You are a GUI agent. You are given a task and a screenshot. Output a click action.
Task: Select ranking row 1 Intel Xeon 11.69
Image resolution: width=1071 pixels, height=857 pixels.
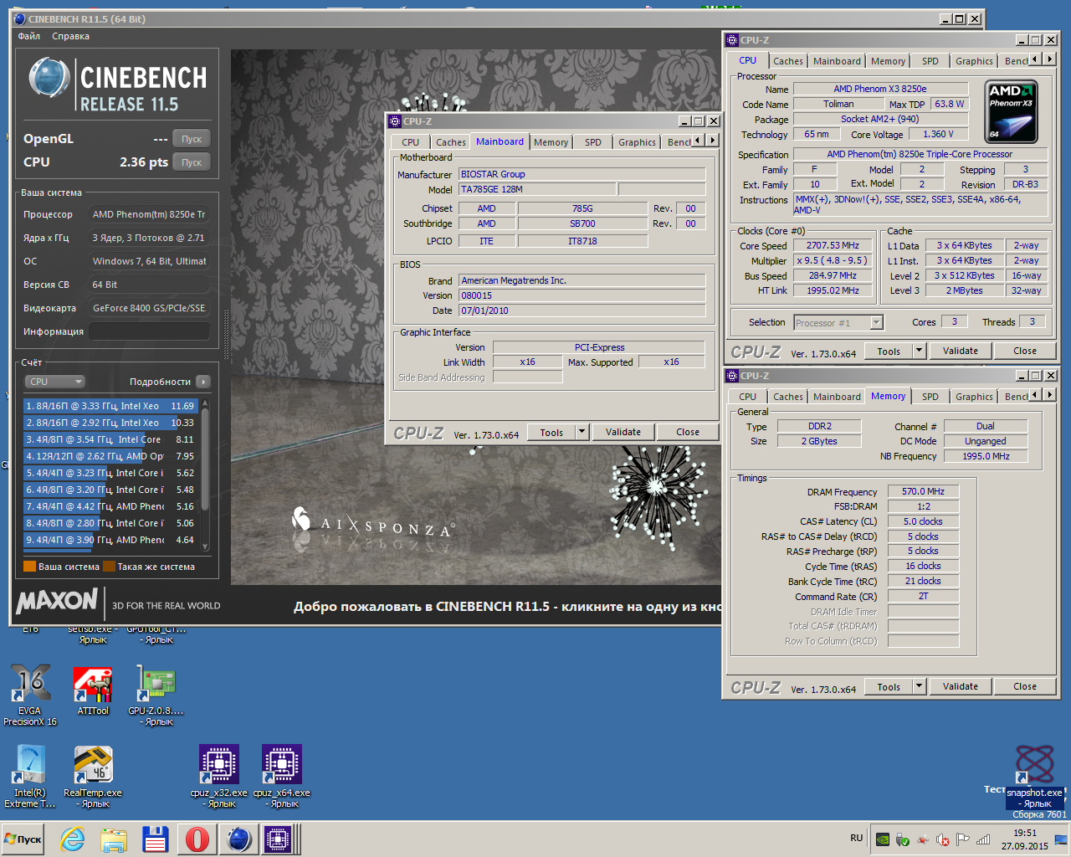pos(110,406)
